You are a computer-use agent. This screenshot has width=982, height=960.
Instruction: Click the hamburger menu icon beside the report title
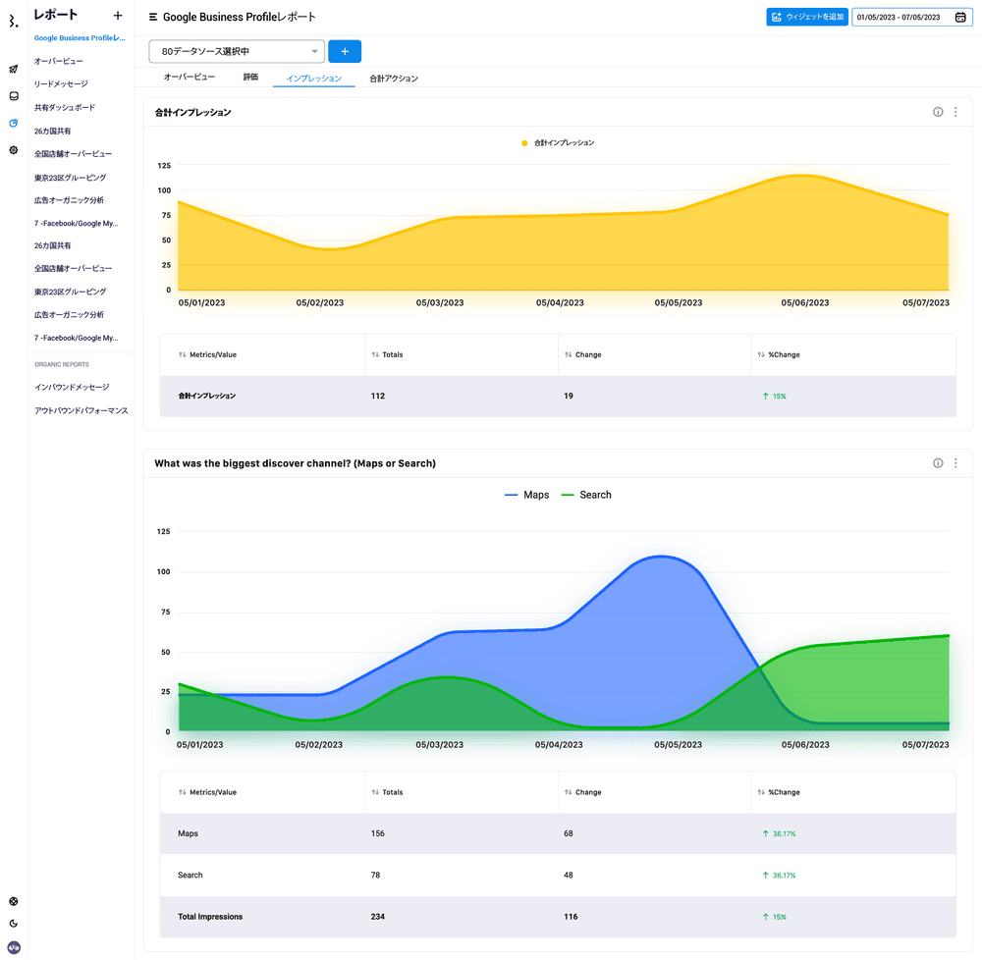153,17
